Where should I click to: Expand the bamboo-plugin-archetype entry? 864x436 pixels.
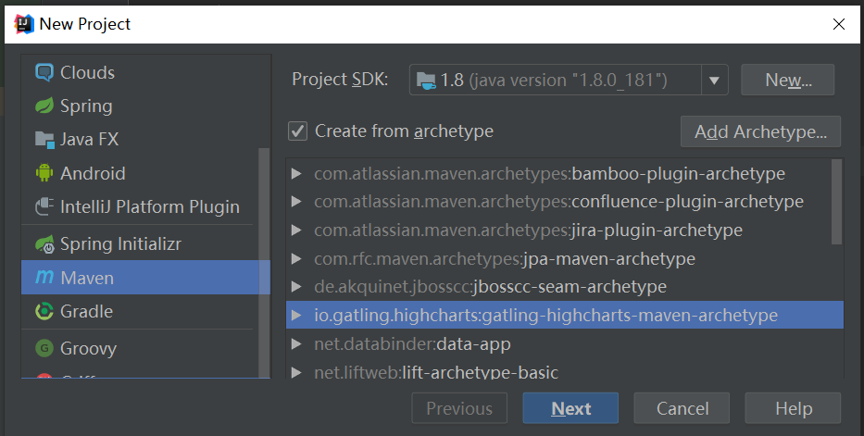point(296,174)
